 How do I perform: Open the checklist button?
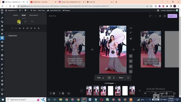click(61, 93)
